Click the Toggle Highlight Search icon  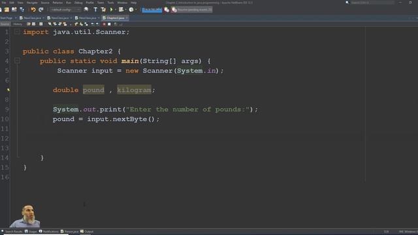coord(65,24)
